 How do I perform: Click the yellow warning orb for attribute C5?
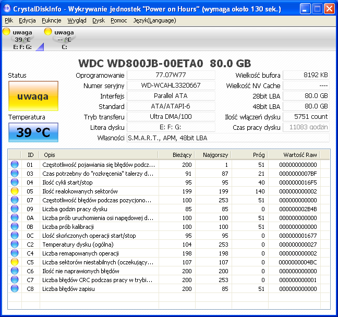pyautogui.click(x=15, y=262)
